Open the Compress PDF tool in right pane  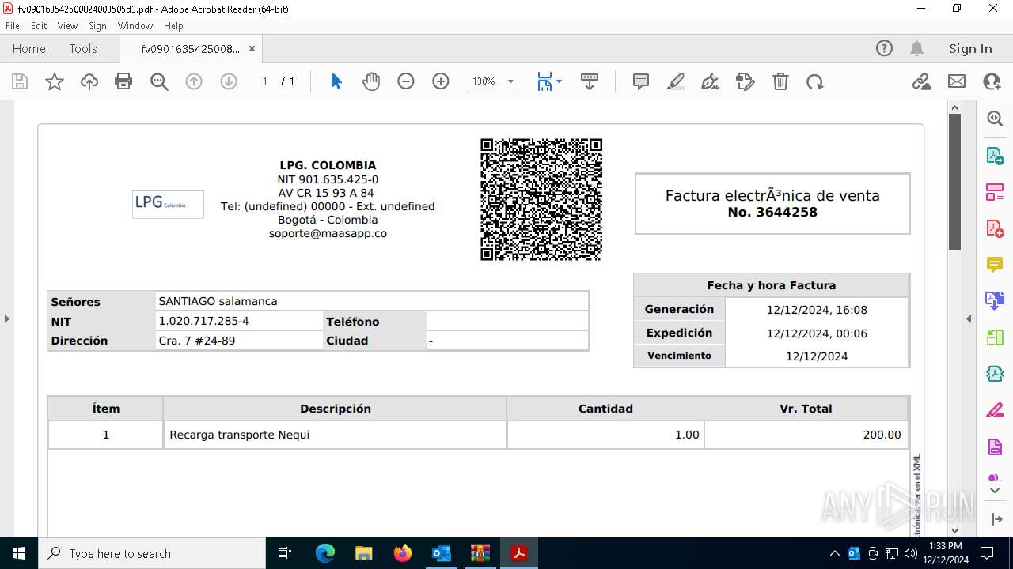click(995, 374)
